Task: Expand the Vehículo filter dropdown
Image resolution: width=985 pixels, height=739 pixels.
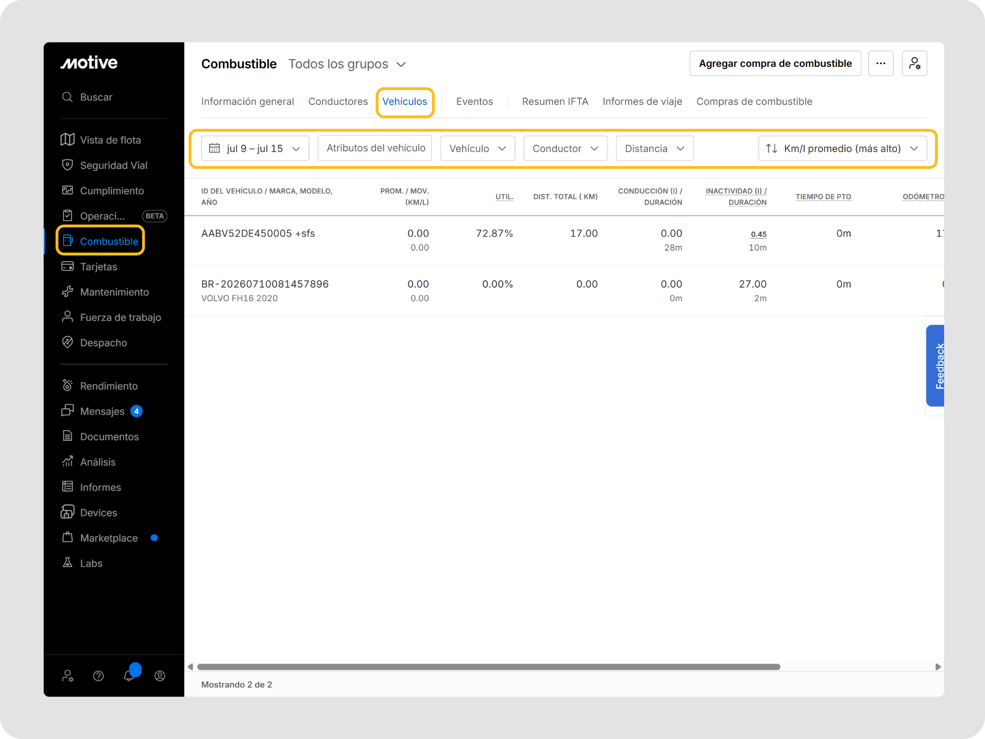Action: (478, 148)
